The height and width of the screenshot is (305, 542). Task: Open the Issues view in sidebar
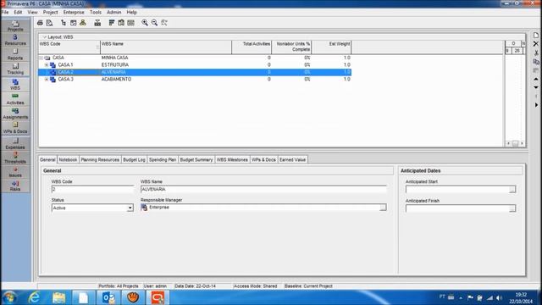pos(15,172)
